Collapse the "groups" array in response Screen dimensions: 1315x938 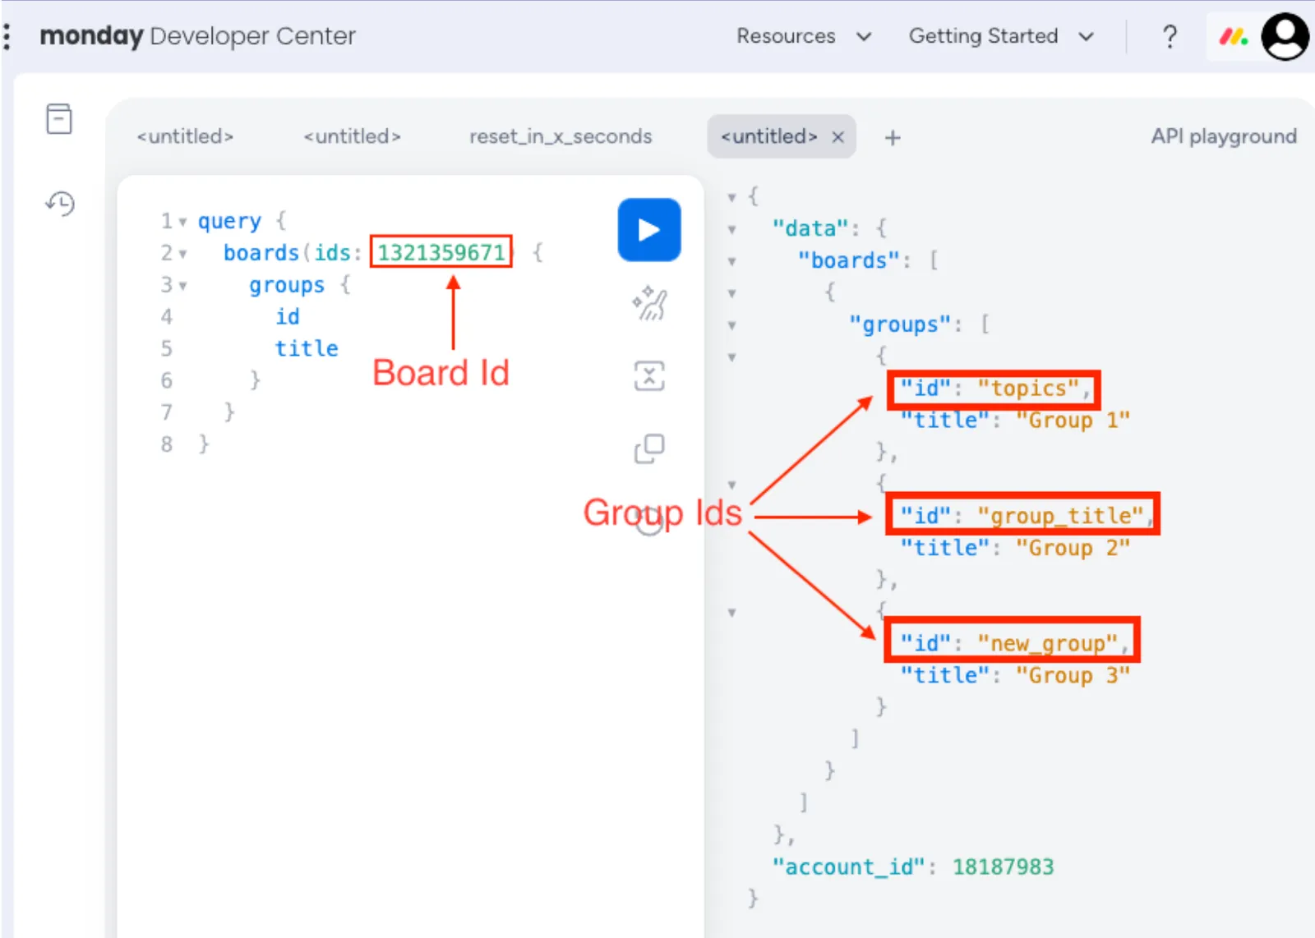pyautogui.click(x=731, y=325)
